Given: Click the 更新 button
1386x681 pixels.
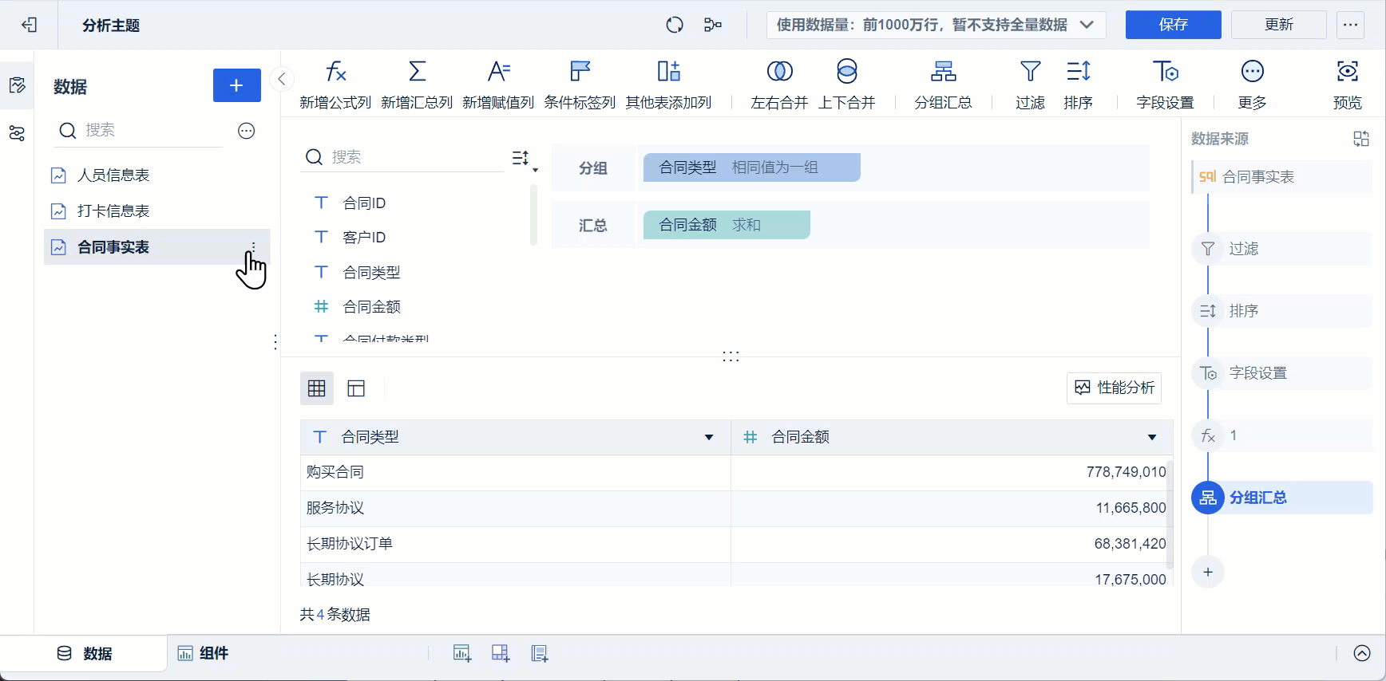Looking at the screenshot, I should point(1278,25).
